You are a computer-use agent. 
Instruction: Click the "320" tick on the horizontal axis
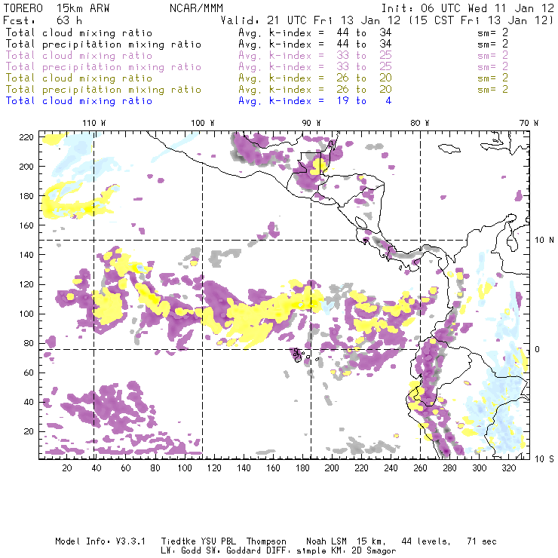pyautogui.click(x=509, y=468)
